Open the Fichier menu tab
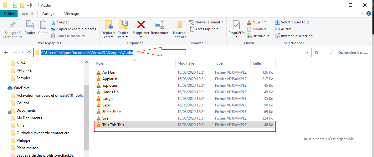 [x=9, y=14]
